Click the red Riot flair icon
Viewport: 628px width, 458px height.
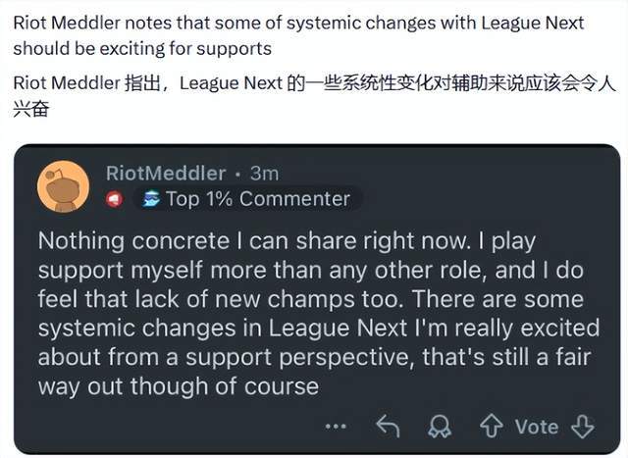[114, 200]
